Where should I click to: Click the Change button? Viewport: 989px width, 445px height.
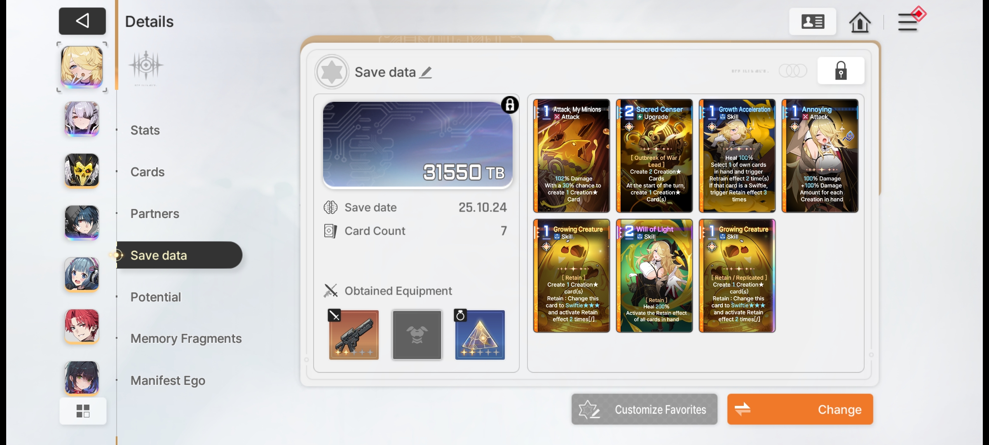pos(800,409)
